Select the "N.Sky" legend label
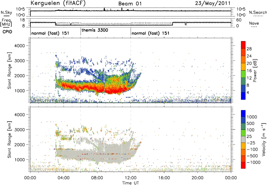Image resolution: width=267 pixels, height=185 pixels. click(6, 12)
